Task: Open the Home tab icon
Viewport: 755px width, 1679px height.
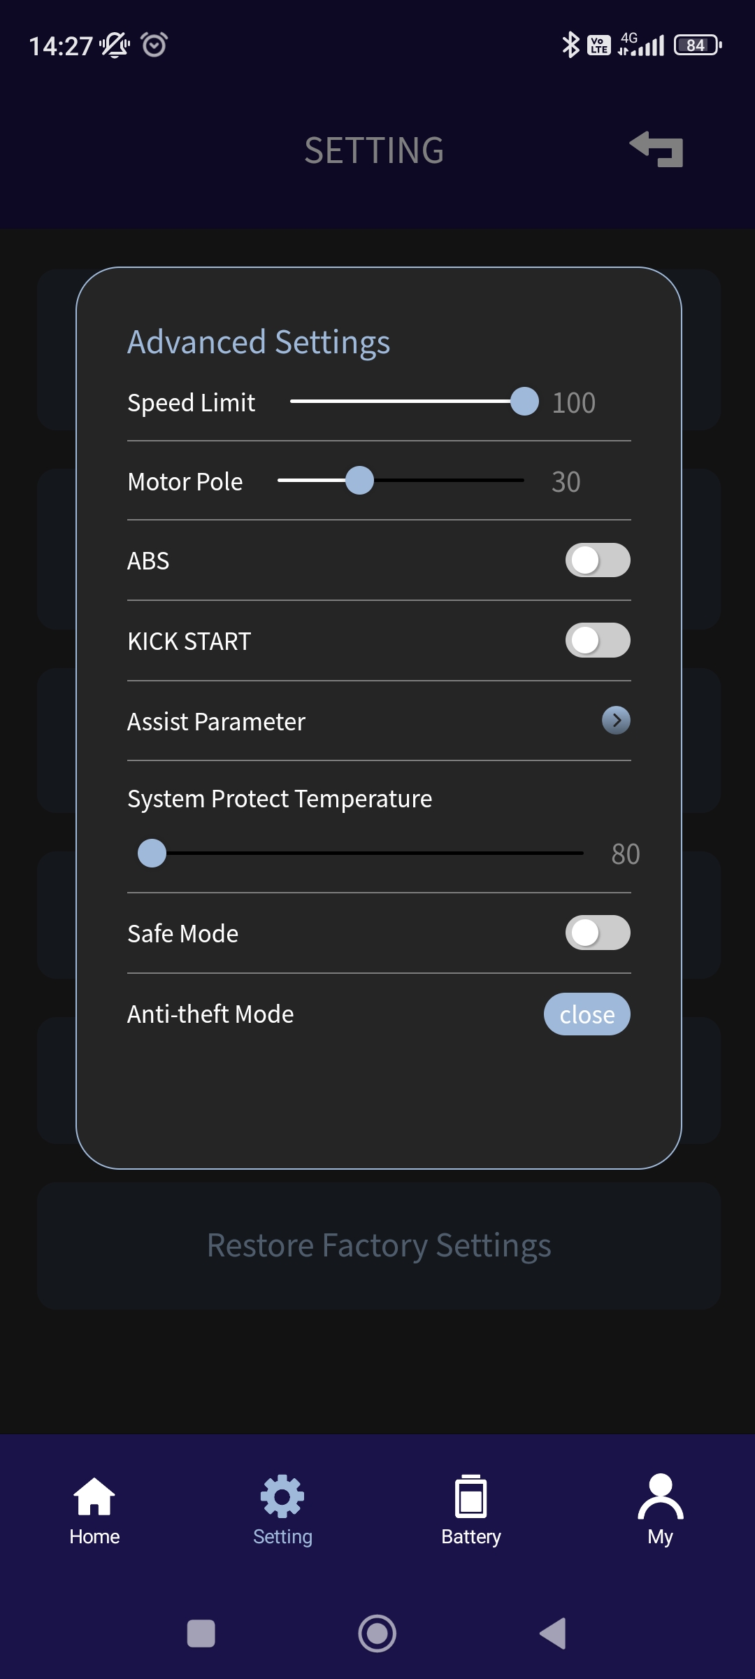Action: click(94, 1497)
